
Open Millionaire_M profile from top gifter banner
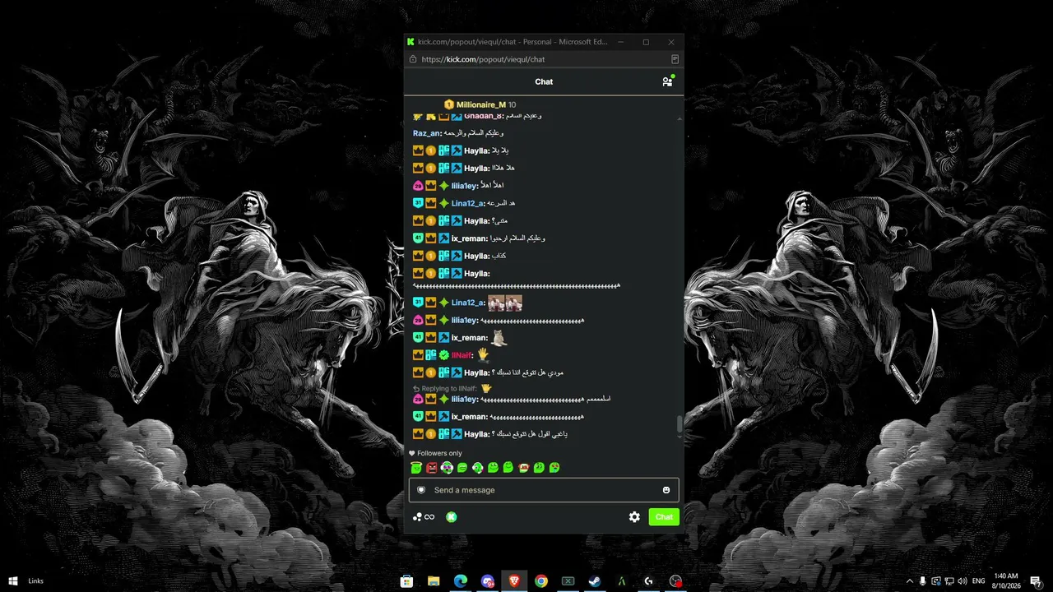tap(481, 104)
